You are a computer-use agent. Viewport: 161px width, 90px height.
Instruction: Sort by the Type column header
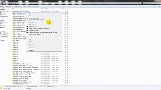pyautogui.click(x=53, y=9)
